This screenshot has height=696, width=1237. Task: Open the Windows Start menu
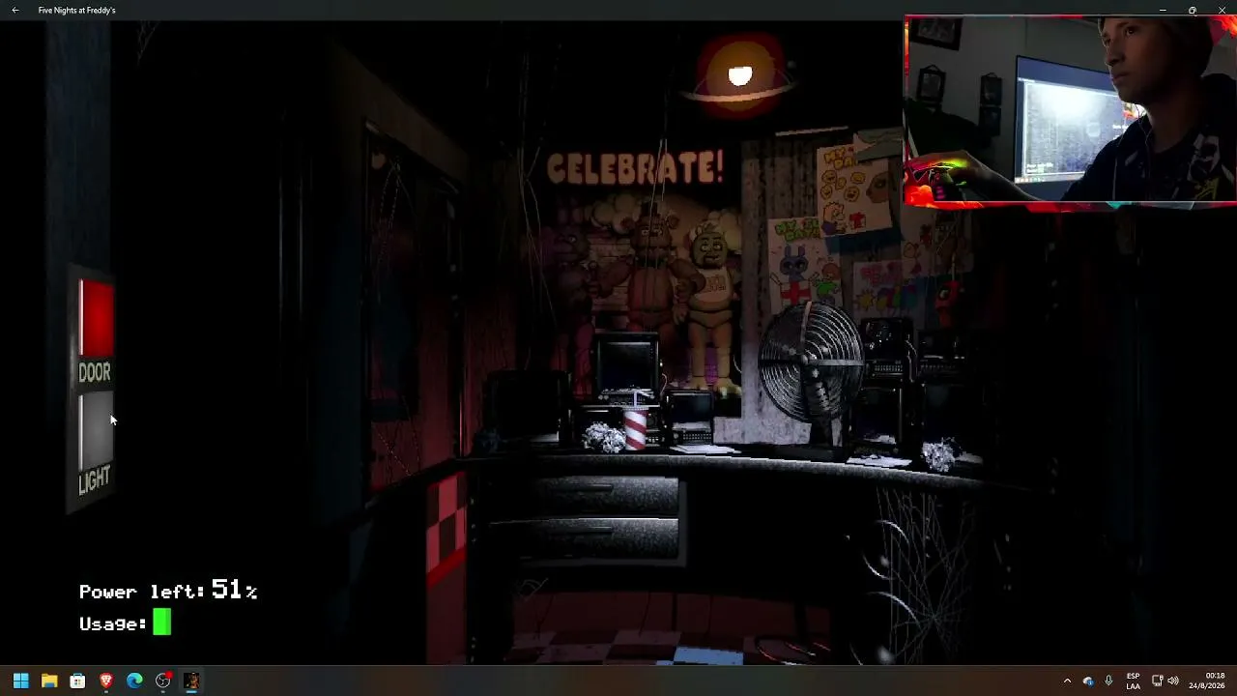pos(20,681)
